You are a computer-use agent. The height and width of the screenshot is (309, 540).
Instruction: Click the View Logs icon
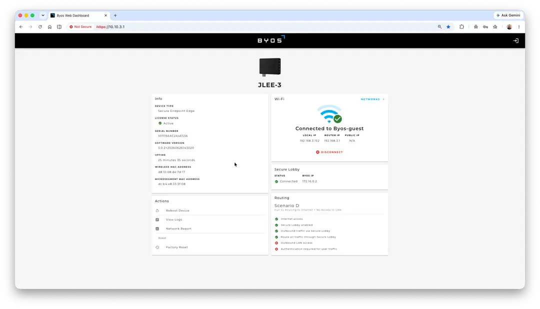[157, 219]
